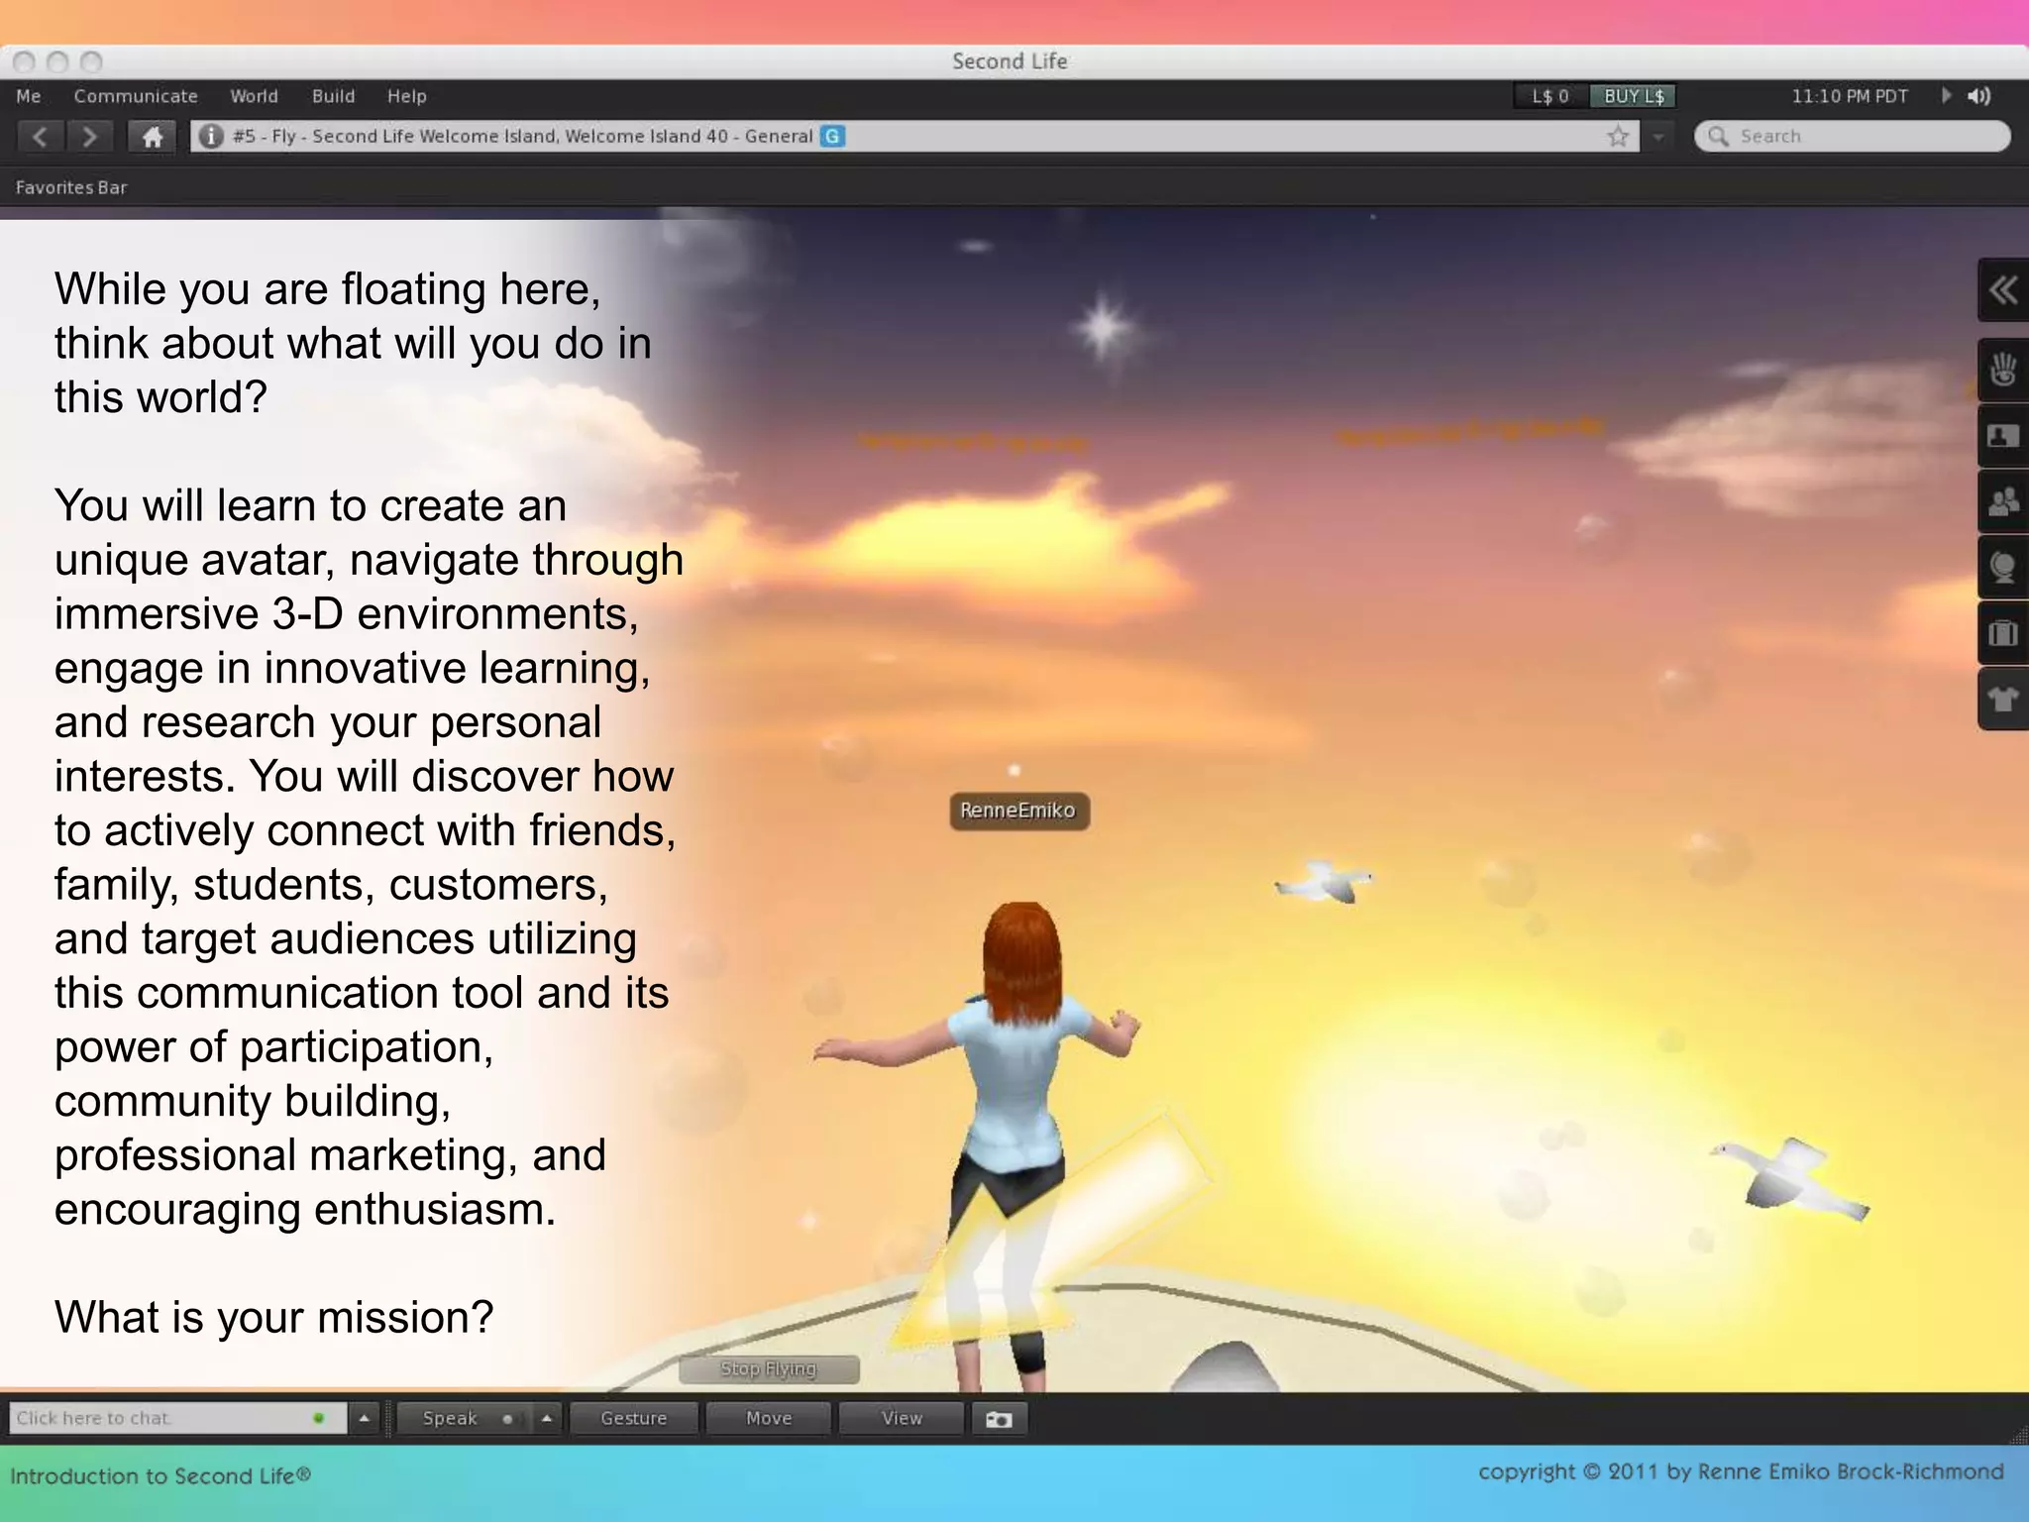This screenshot has width=2029, height=1522.
Task: Click the back navigation arrow
Action: pos(40,137)
